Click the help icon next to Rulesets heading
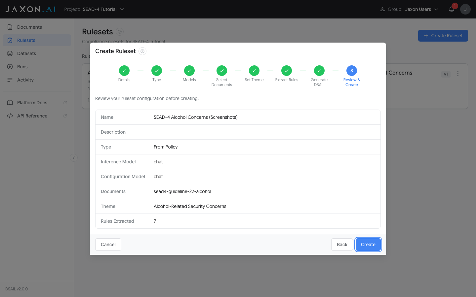This screenshot has height=297, width=476. coord(119,32)
